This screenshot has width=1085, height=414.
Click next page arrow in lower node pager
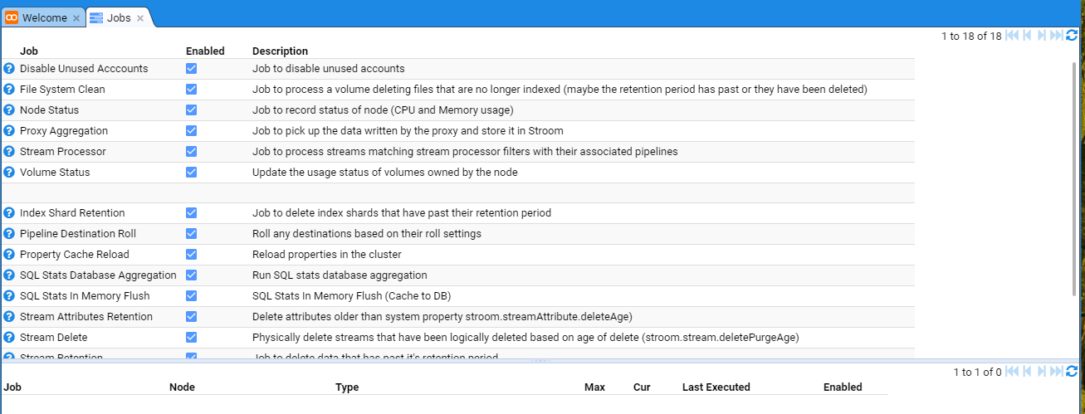coord(1041,373)
